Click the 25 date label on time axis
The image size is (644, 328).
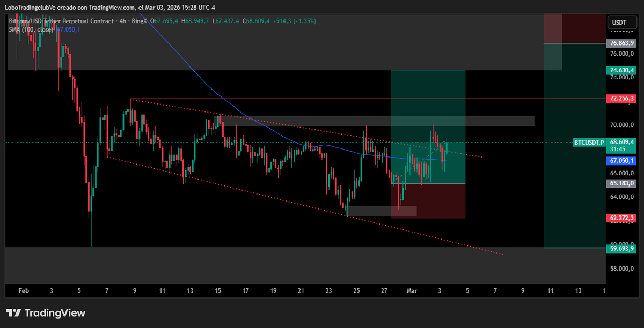pos(356,290)
